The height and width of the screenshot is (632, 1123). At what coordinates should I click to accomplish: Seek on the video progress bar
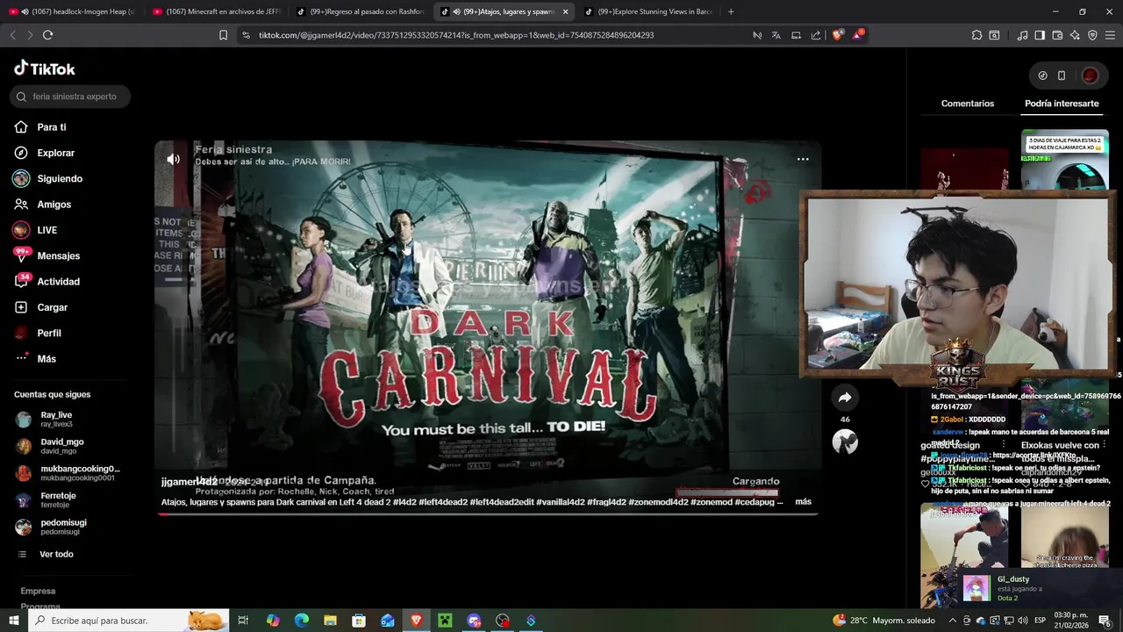[x=488, y=513]
